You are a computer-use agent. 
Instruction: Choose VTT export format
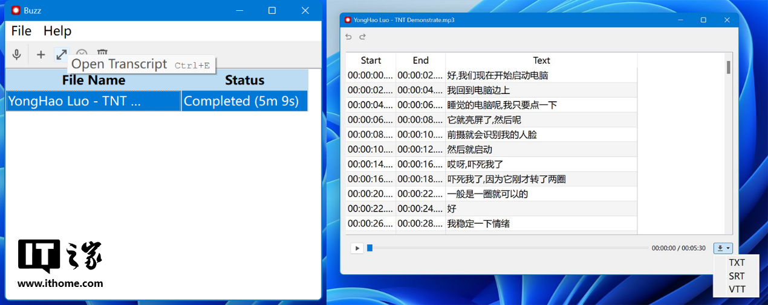737,289
